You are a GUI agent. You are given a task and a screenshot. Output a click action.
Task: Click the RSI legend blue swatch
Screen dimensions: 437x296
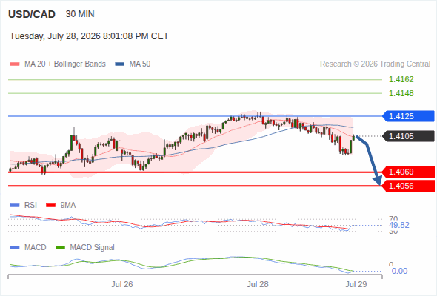15,206
